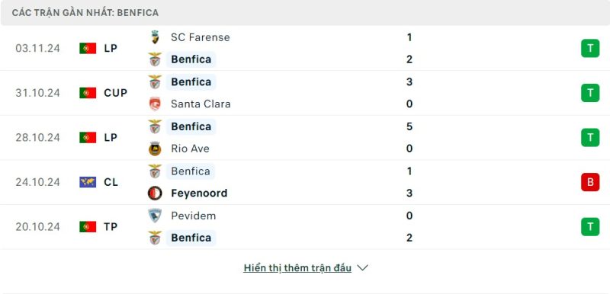610x294 pixels.
Task: Select the Santa Clara team name
Action: [201, 104]
